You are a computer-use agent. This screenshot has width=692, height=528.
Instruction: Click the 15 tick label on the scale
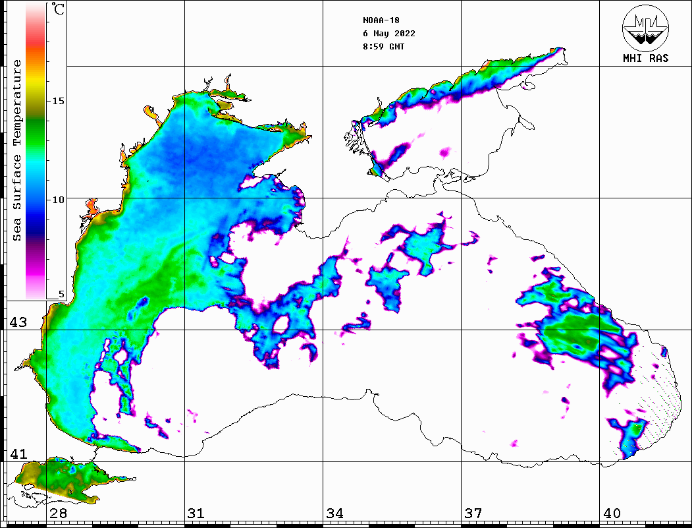point(58,101)
